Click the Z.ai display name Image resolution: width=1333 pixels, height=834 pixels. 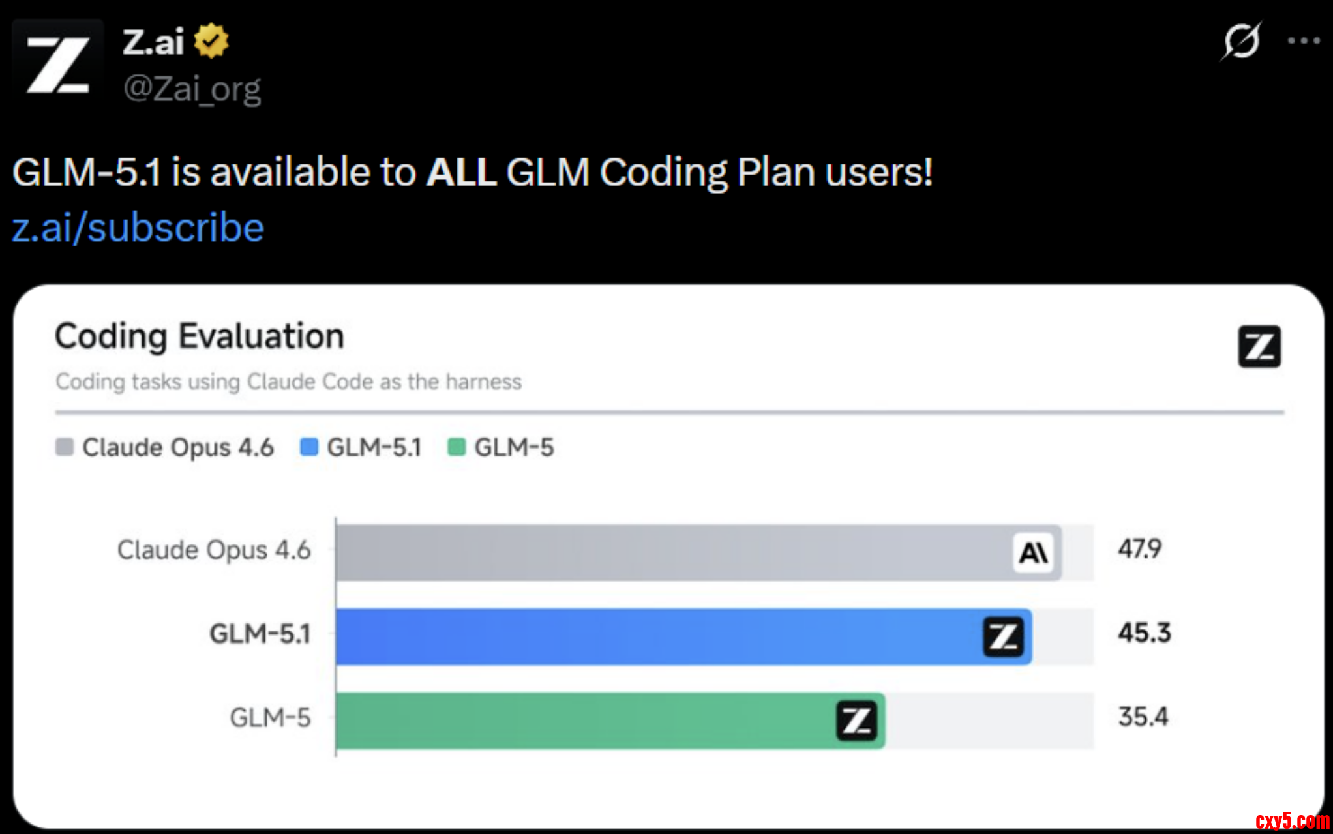tap(154, 42)
